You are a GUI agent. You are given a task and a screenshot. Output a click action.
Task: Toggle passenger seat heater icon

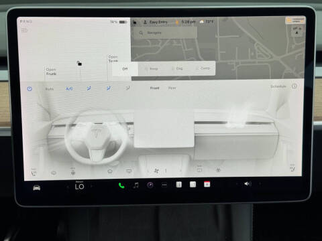(x=292, y=169)
